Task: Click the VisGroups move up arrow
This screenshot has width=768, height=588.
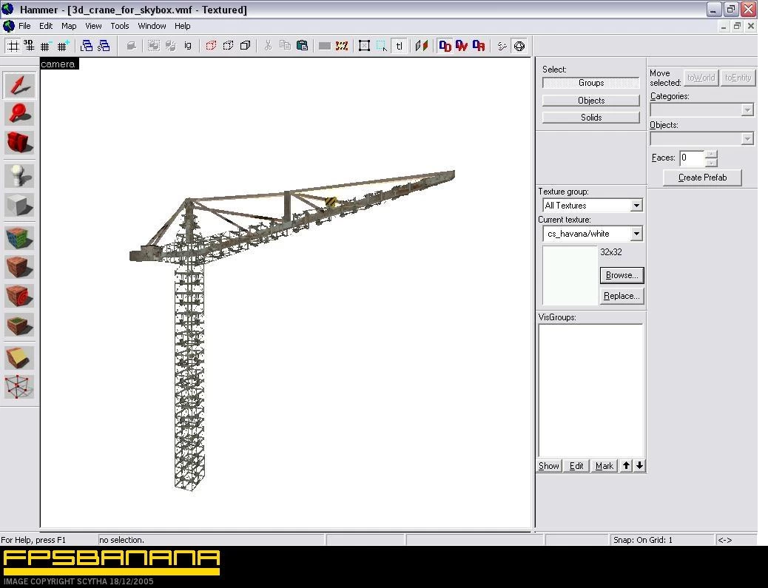Action: [626, 466]
